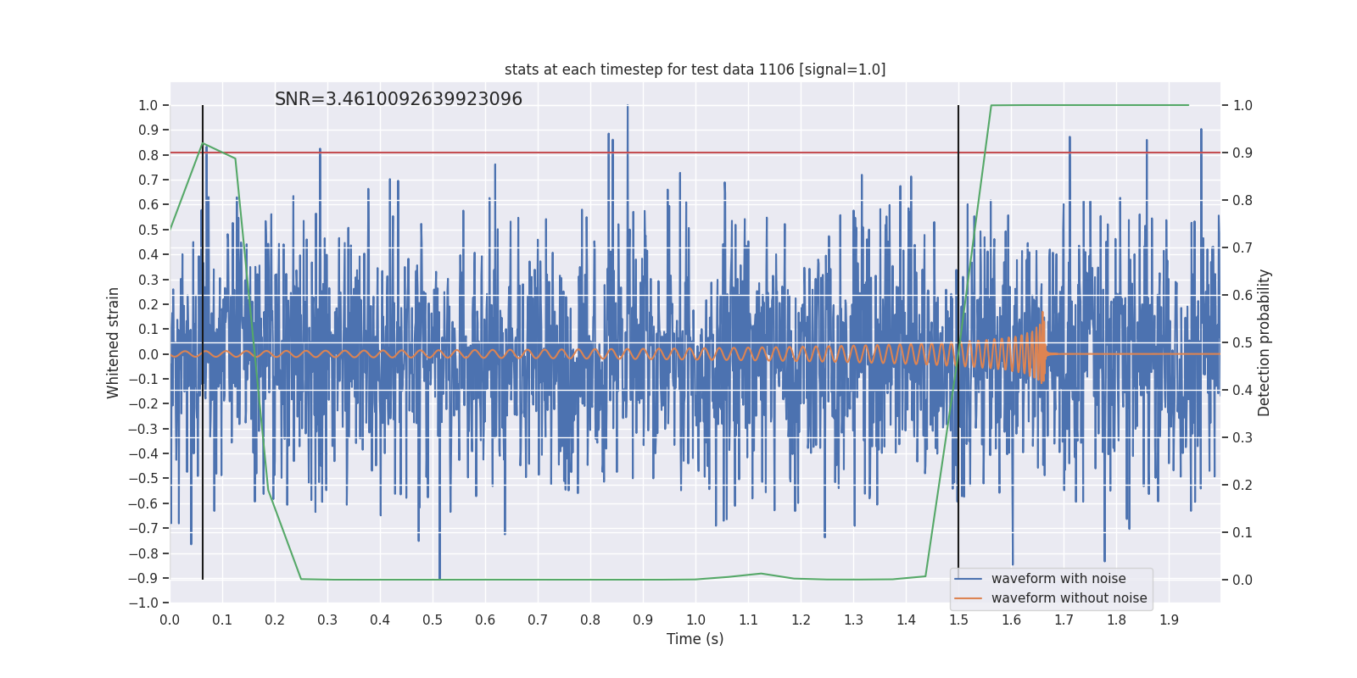The height and width of the screenshot is (678, 1357).
Task: Click the 'Time (s)' x-axis label
Action: pyautogui.click(x=695, y=639)
